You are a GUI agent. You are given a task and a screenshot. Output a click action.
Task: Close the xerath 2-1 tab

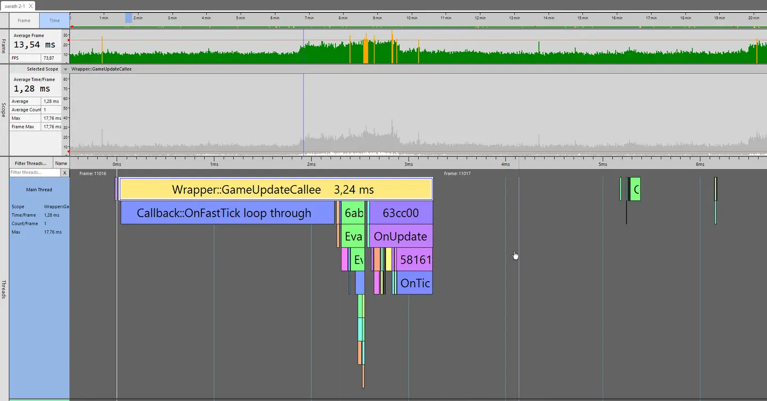coord(30,6)
